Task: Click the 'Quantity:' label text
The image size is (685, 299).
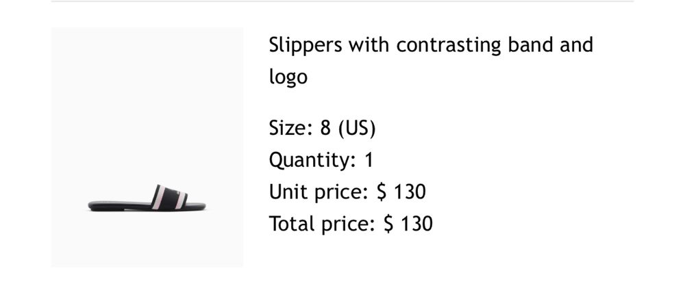Action: click(x=312, y=159)
